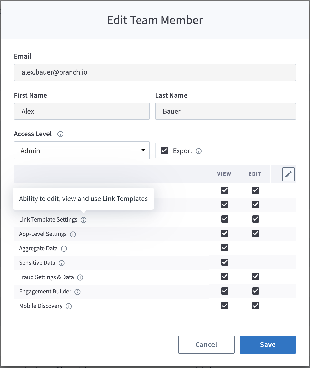Screen dimensions: 310x368
Task: Click info icon next to Aggregate Data
Action: tap(64, 249)
